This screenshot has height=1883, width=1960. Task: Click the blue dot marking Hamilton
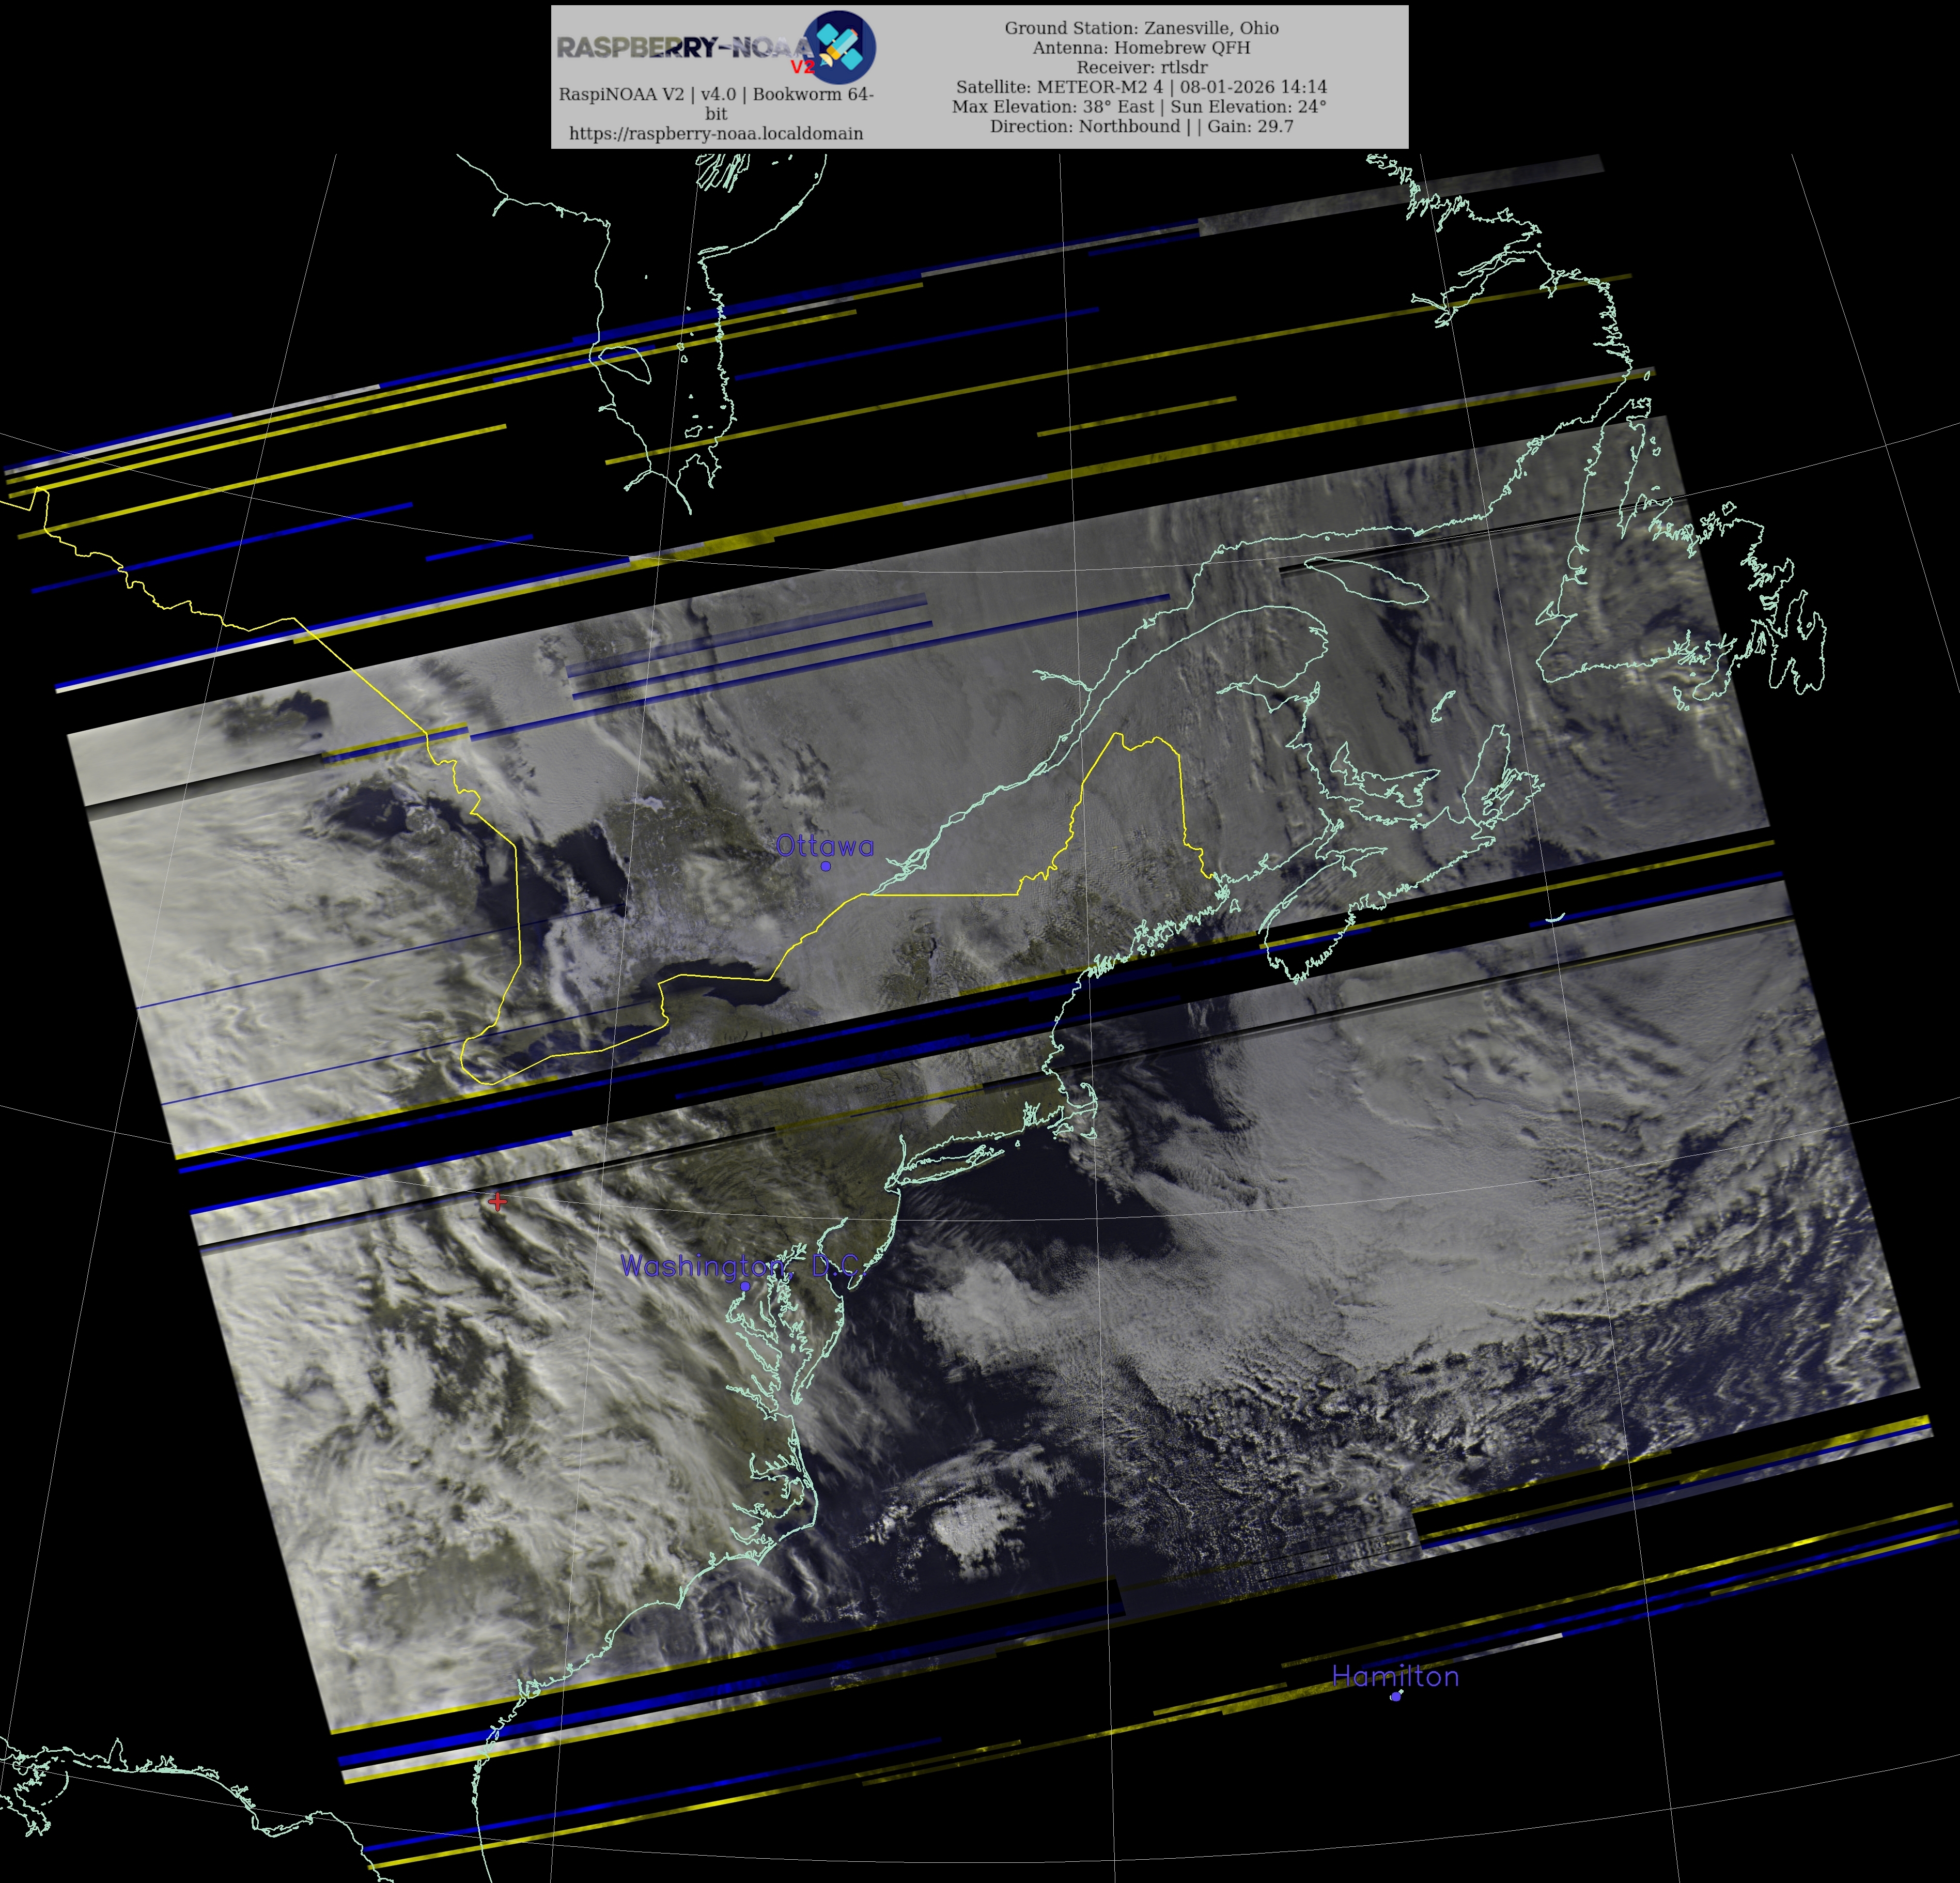[x=1396, y=1696]
